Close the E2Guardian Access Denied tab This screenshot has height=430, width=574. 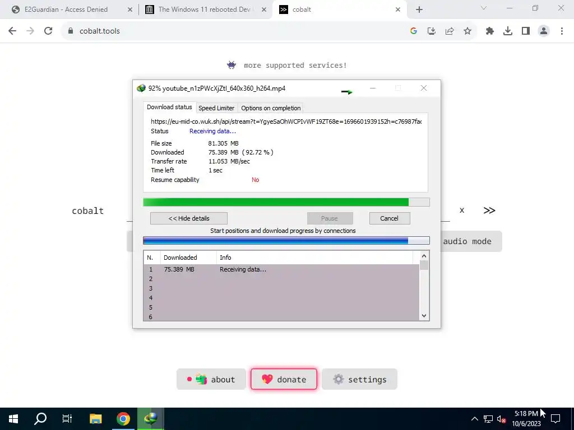click(130, 10)
